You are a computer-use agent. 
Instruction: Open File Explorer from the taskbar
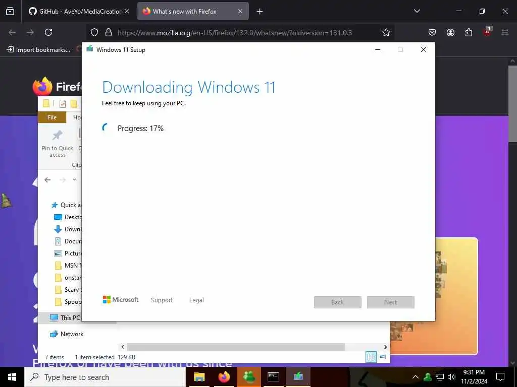199,377
